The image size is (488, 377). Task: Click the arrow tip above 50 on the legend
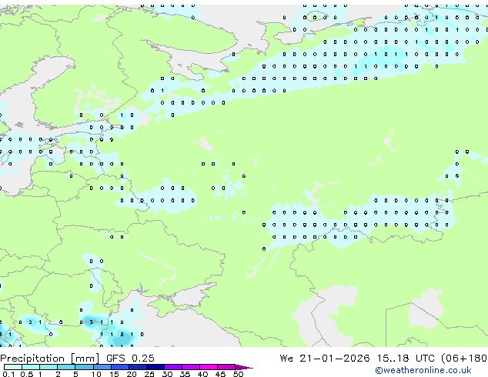click(244, 367)
